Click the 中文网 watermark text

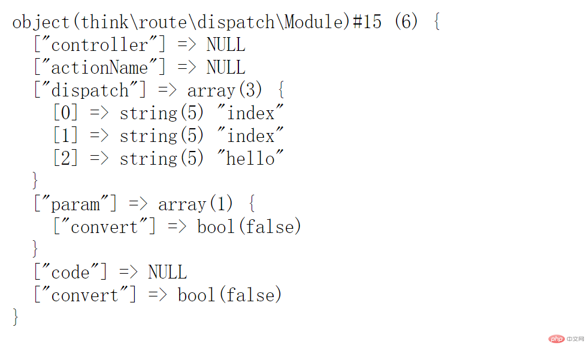click(576, 338)
